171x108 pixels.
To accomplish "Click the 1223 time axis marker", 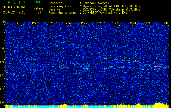I will 51,23.
